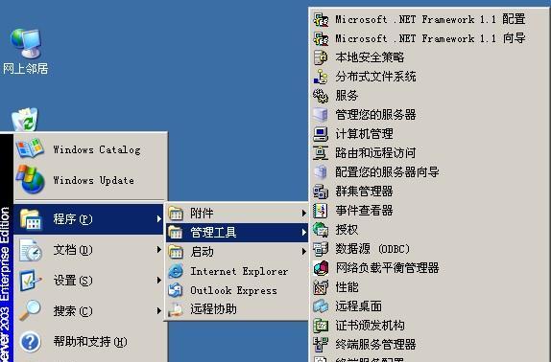The height and width of the screenshot is (362, 551).
Task: Expand the 启动 submenu arrow
Action: point(303,251)
